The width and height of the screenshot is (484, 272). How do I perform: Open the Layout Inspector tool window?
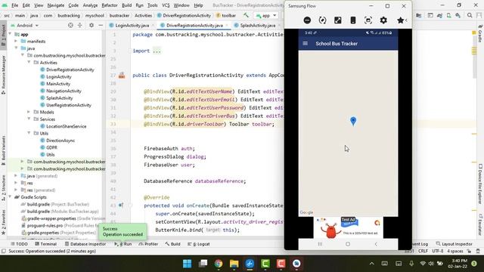(x=454, y=244)
